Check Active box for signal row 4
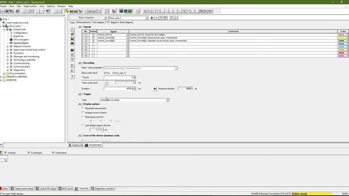Viewport: 349px width, 196px height. point(93,44)
